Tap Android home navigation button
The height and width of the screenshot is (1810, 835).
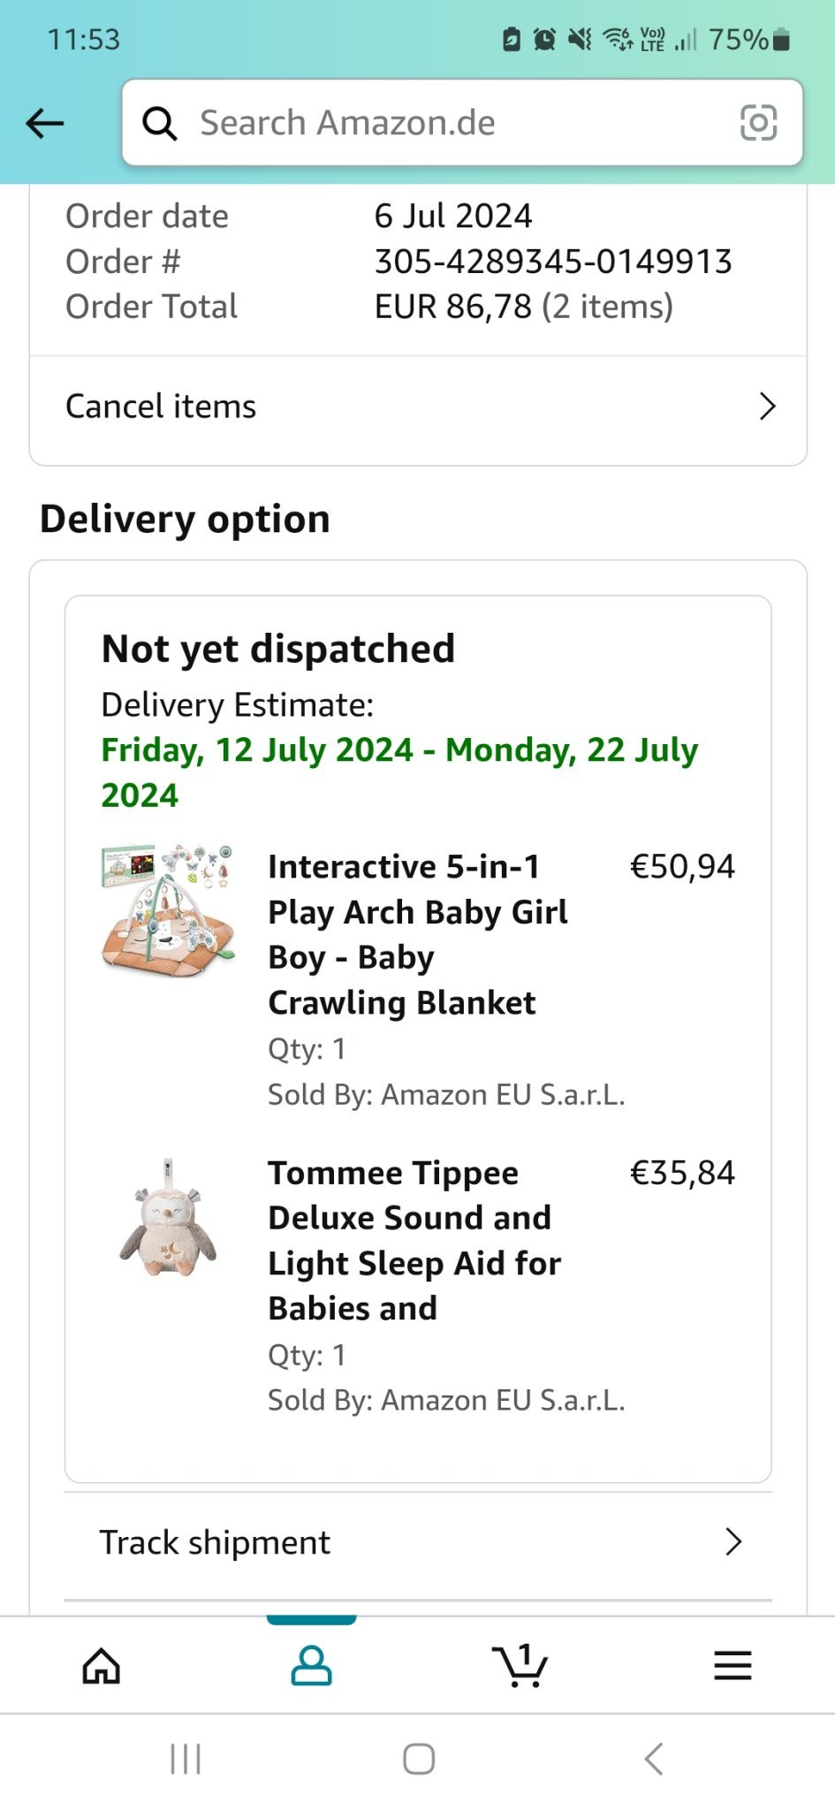click(419, 1759)
